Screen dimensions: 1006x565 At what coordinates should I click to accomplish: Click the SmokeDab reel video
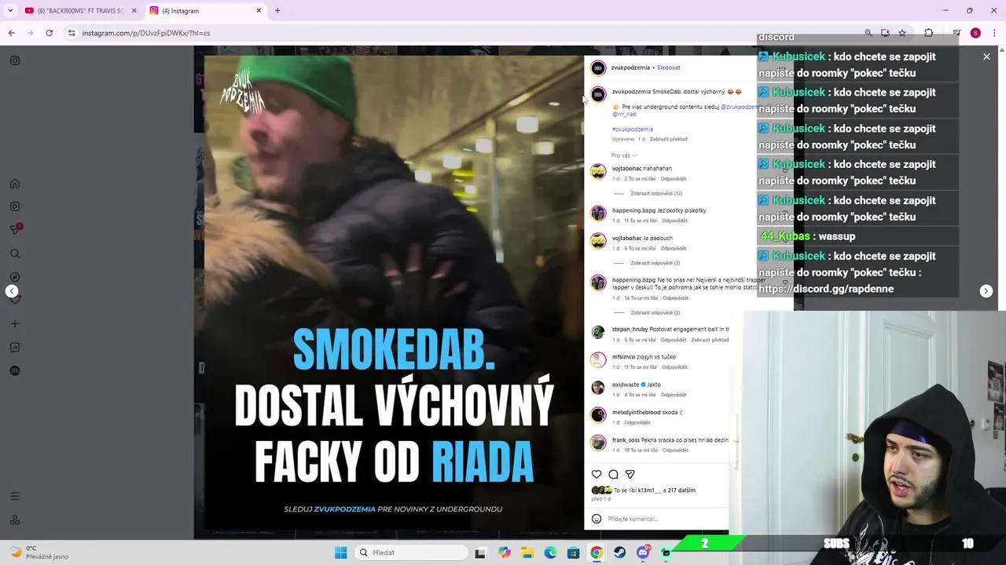393,292
